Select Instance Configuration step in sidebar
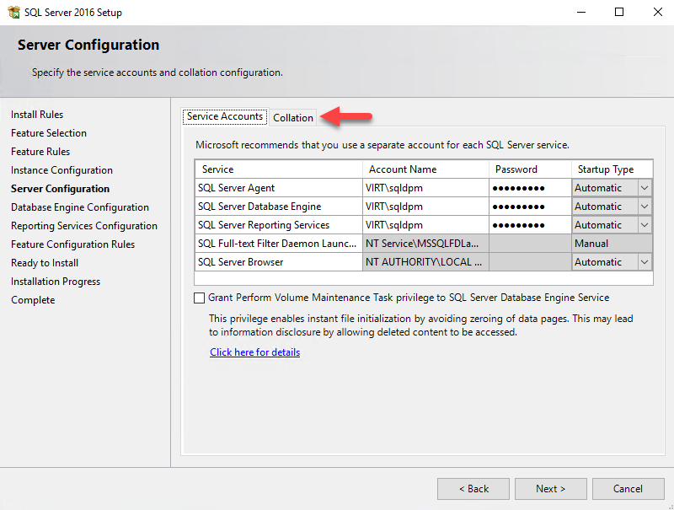Image resolution: width=674 pixels, height=510 pixels. coord(62,170)
